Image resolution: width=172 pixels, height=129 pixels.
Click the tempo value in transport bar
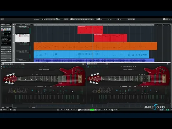click(x=116, y=110)
